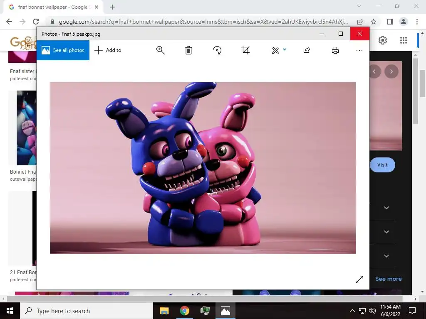Toggle Chrome side panel icon

[390, 22]
